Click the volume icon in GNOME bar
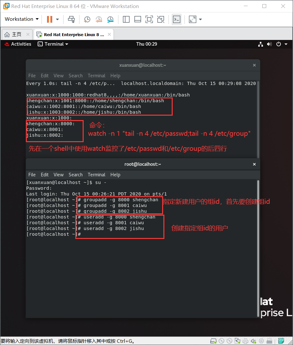This screenshot has height=345, width=293. (x=269, y=44)
